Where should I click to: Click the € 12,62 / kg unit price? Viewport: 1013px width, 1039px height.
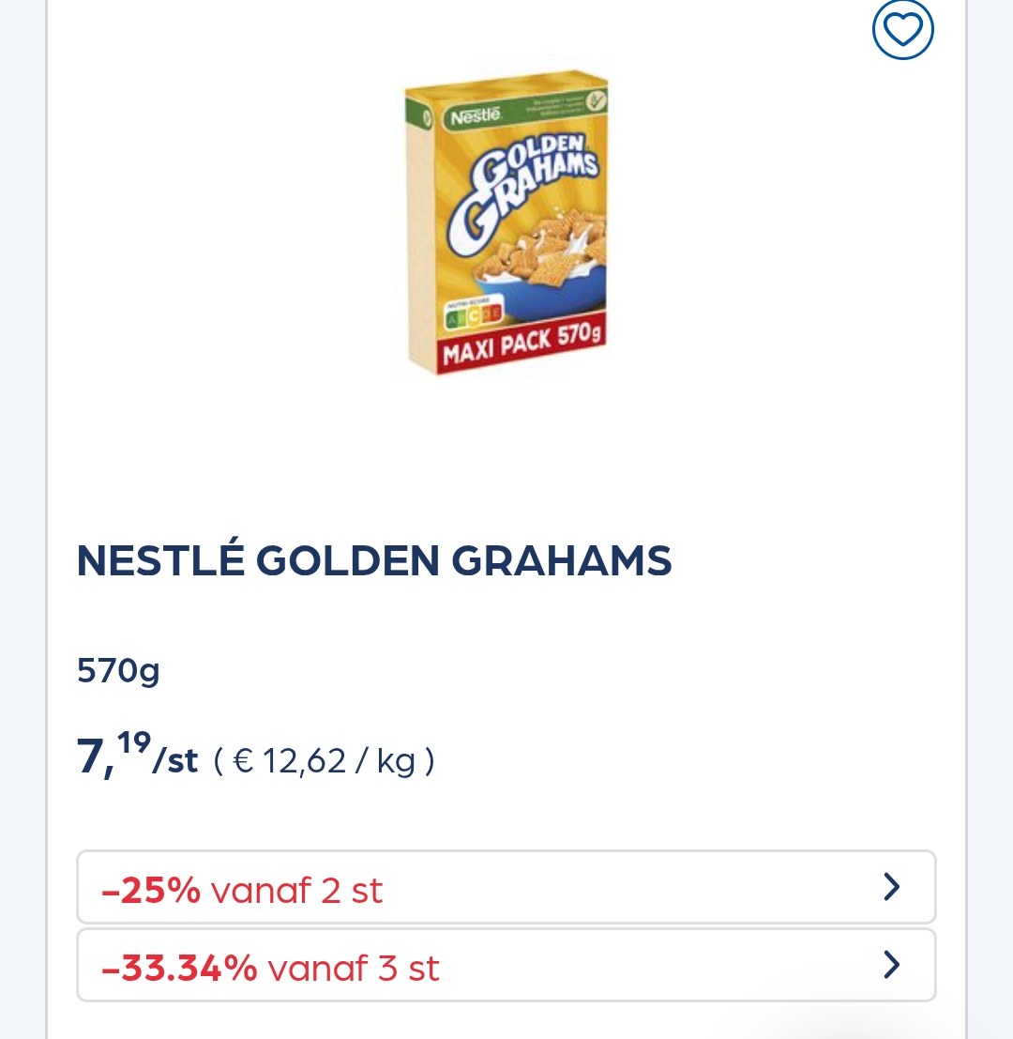(x=324, y=759)
